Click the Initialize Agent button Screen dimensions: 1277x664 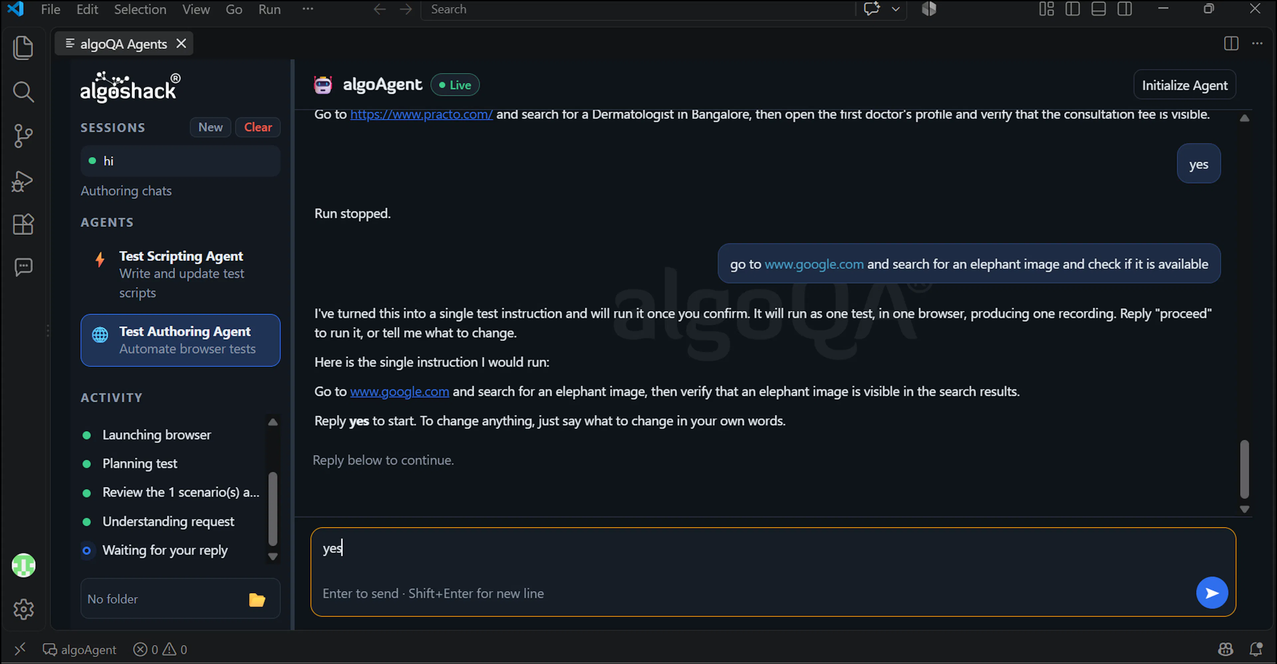[x=1184, y=85]
